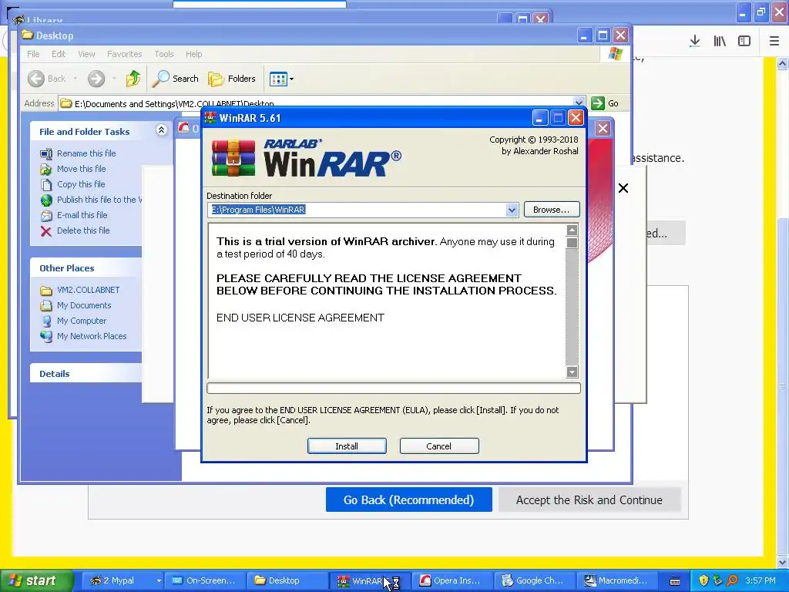Click Delete this file

[83, 230]
